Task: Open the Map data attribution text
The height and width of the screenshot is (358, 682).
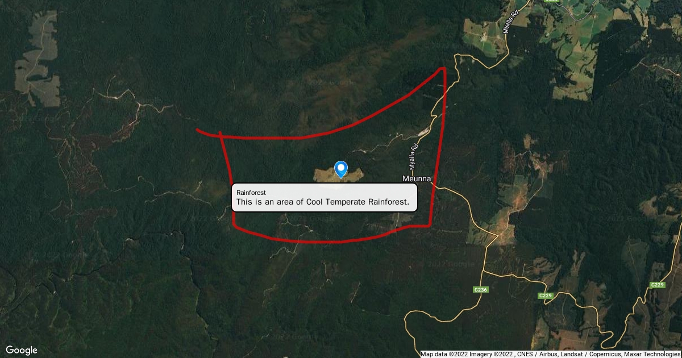Action: (454, 354)
